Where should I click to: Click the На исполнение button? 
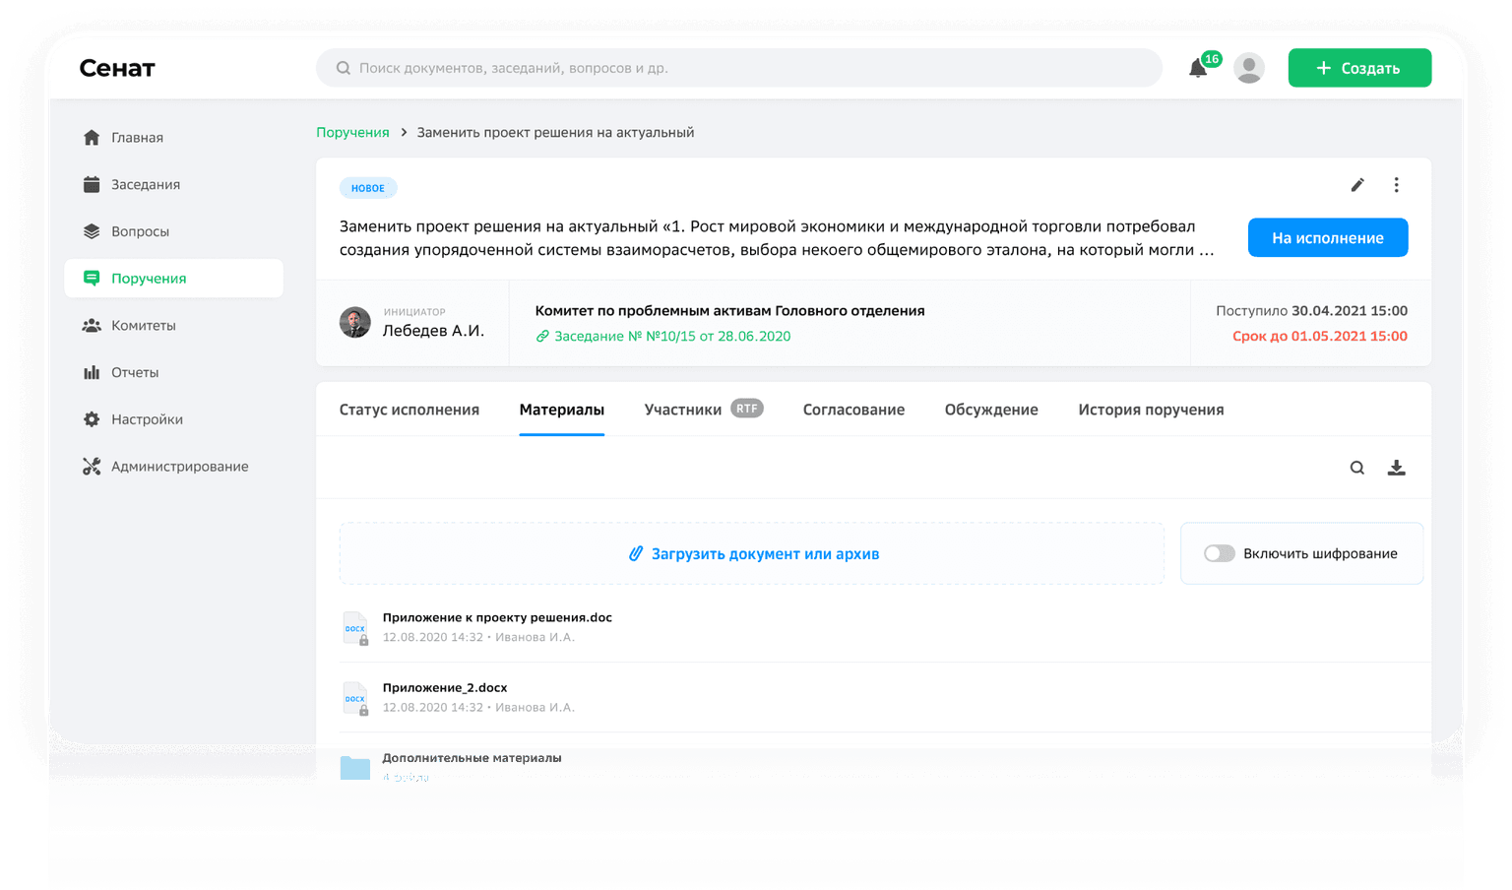click(1328, 237)
